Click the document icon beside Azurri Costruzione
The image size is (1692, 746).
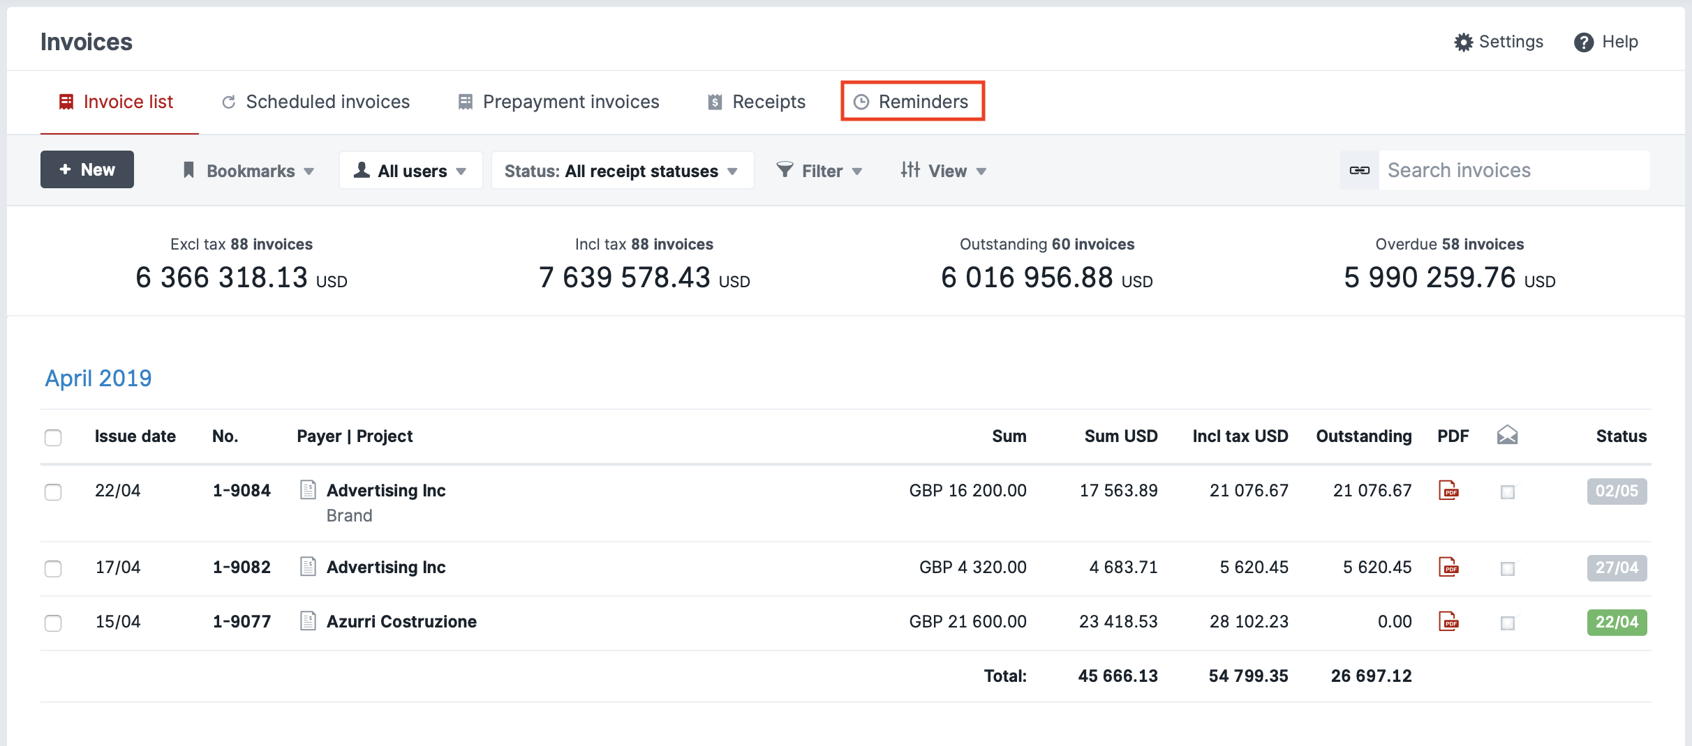308,621
